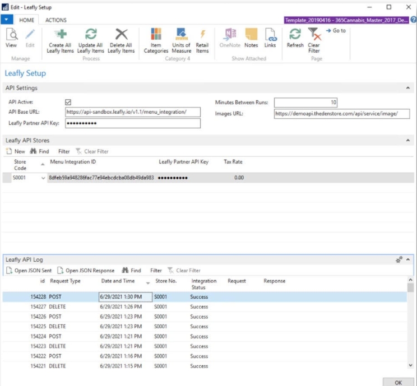The height and width of the screenshot is (386, 417).
Task: Open Item Categories
Action: tap(156, 41)
